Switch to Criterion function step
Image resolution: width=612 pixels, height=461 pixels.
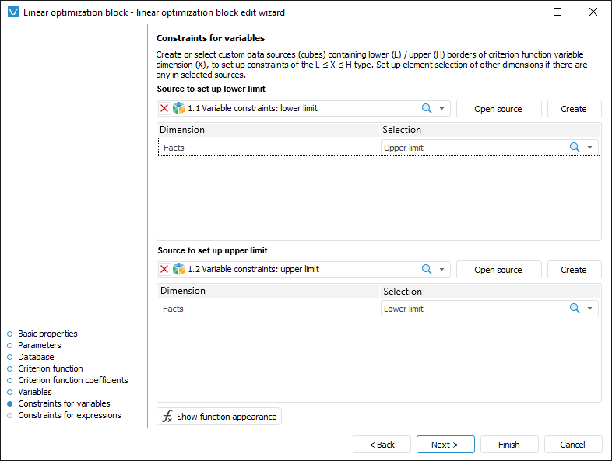pos(50,368)
